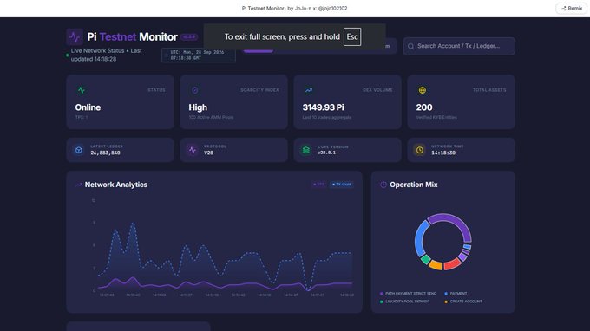Toggle the TX count series

click(341, 185)
